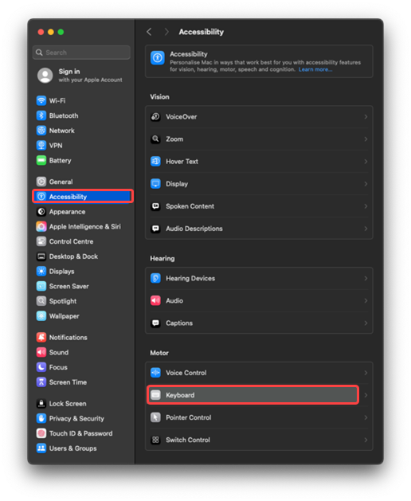Click the General gear icon
This screenshot has width=411, height=501.
tap(41, 182)
